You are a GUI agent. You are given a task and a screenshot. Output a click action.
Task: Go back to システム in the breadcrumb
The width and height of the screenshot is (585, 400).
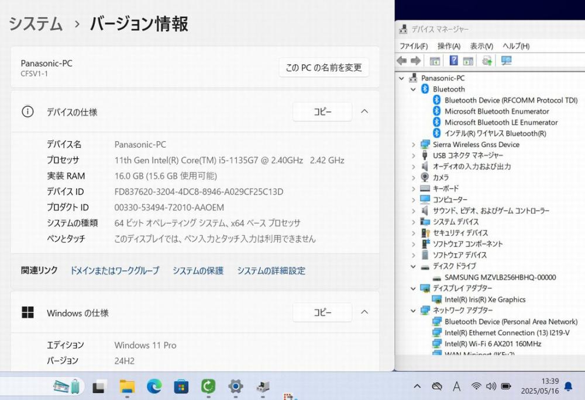coord(36,23)
